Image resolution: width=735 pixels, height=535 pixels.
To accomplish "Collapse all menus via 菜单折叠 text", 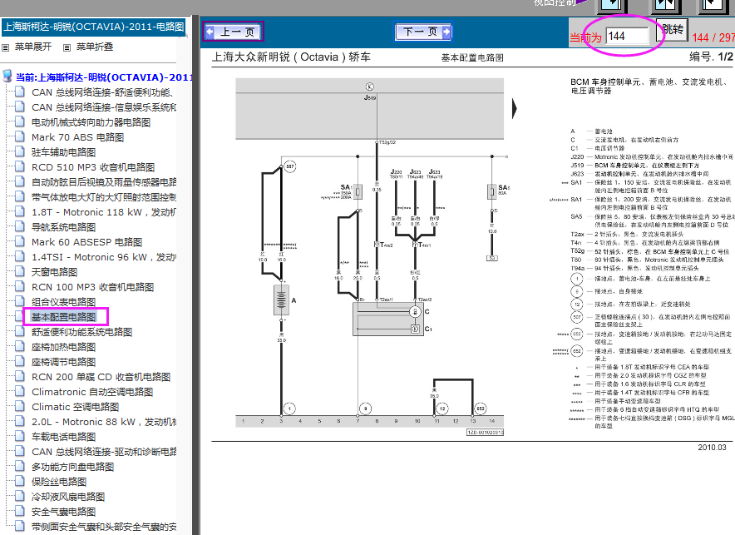I will coord(95,47).
